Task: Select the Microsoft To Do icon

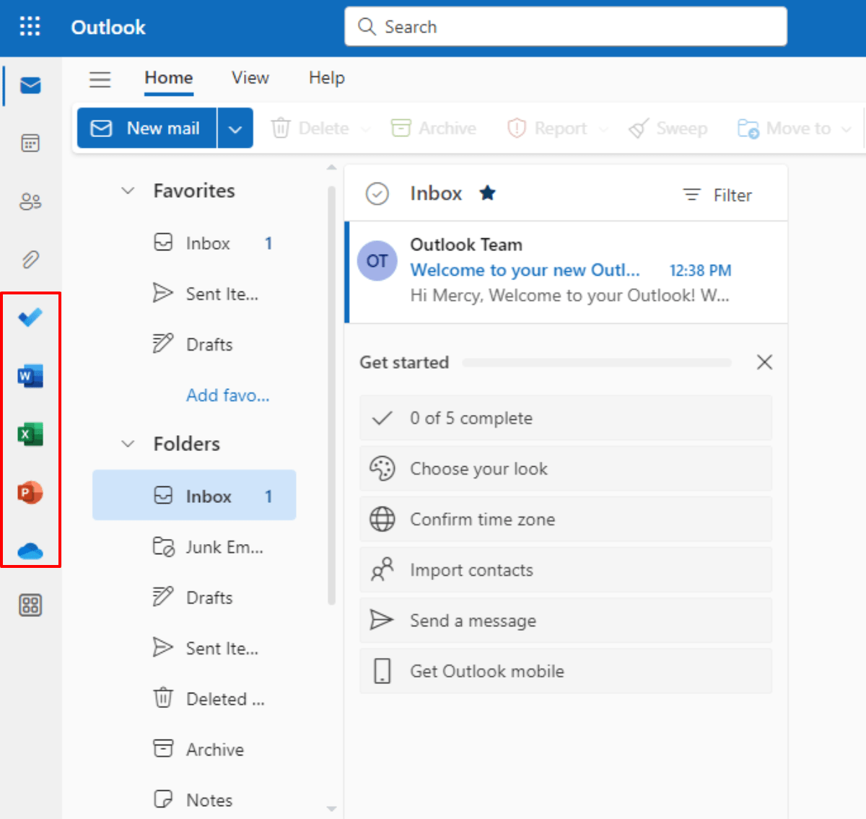Action: click(x=30, y=316)
